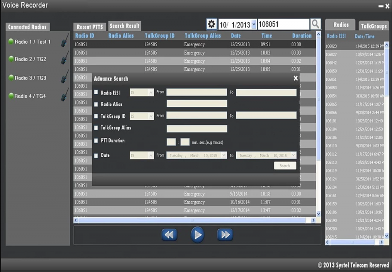Click the Search button in Advance Search
The height and width of the screenshot is (272, 392).
click(x=285, y=165)
